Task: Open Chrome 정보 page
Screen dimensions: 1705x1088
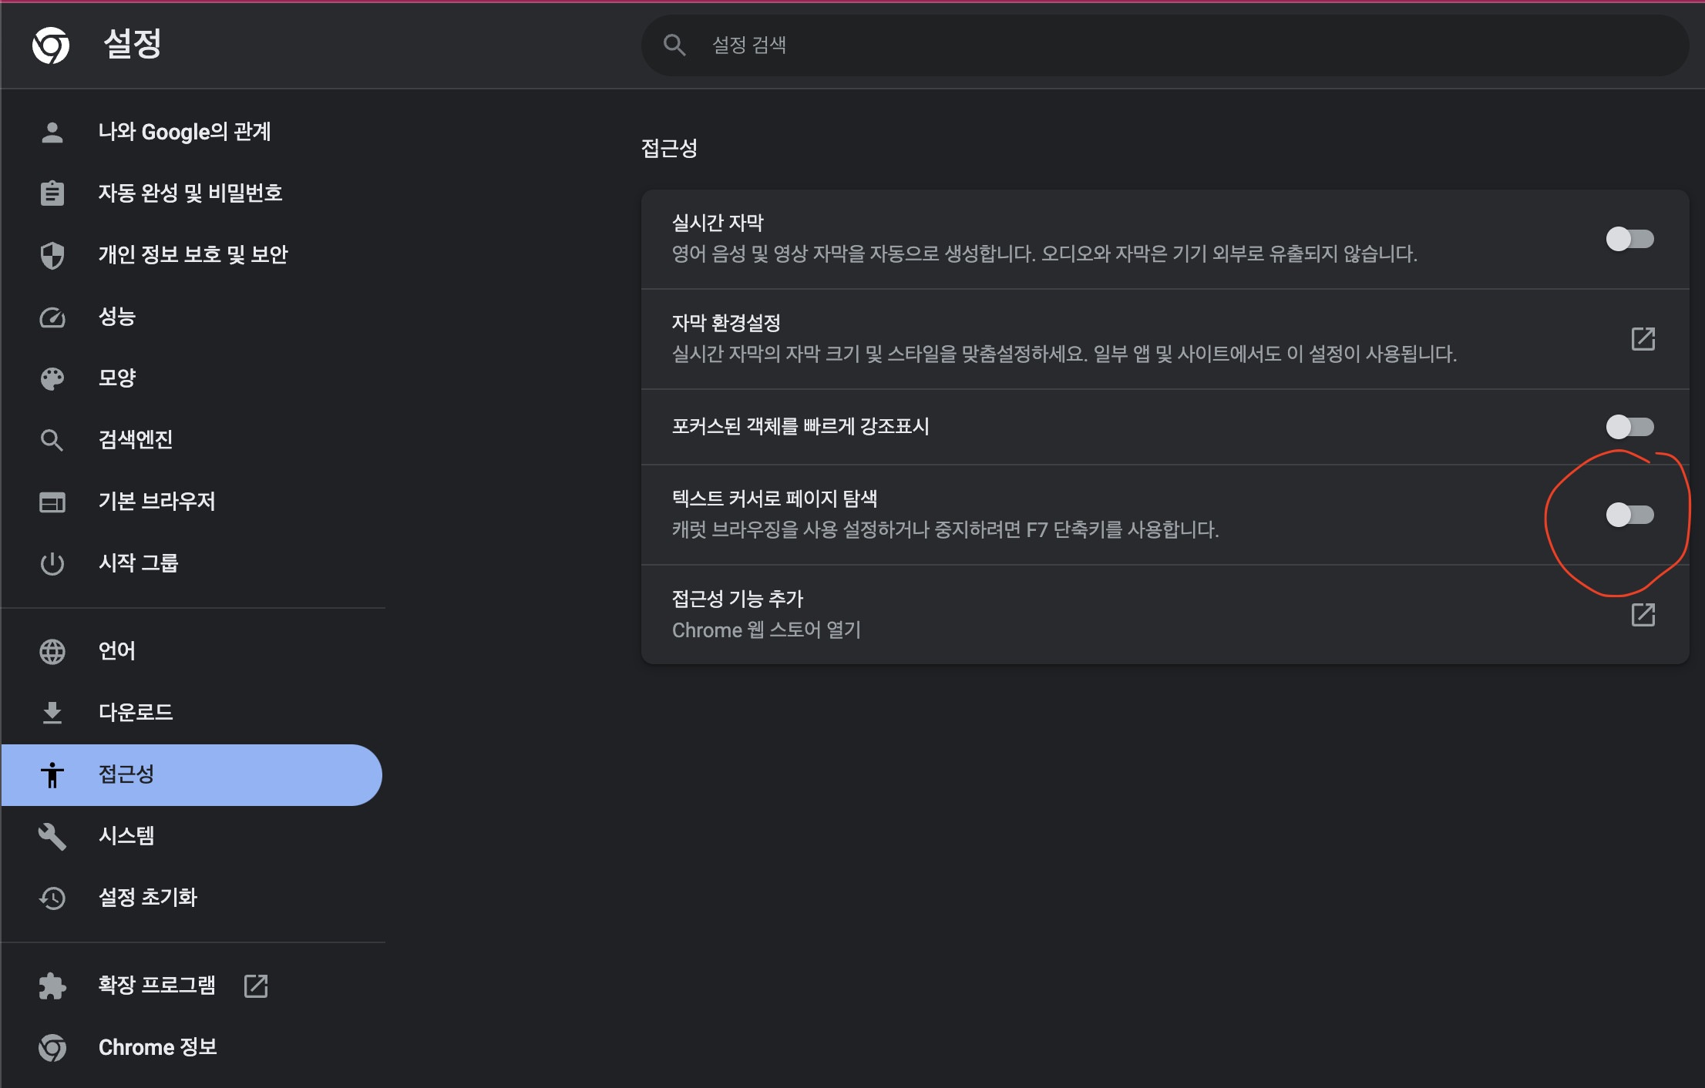Action: tap(157, 1047)
